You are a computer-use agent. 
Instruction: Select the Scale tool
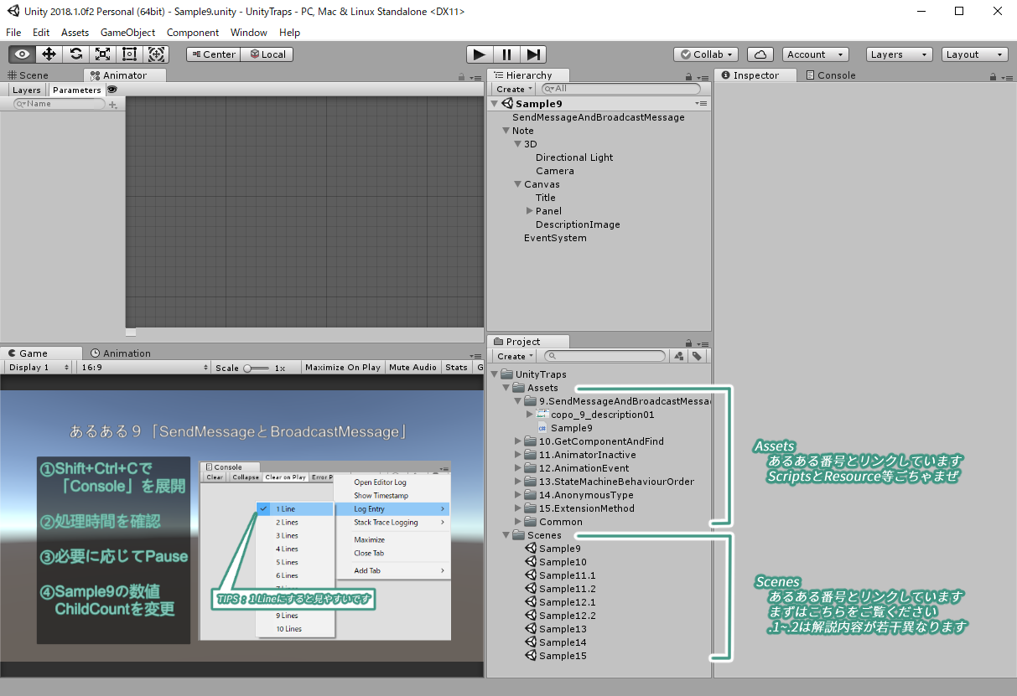click(102, 54)
